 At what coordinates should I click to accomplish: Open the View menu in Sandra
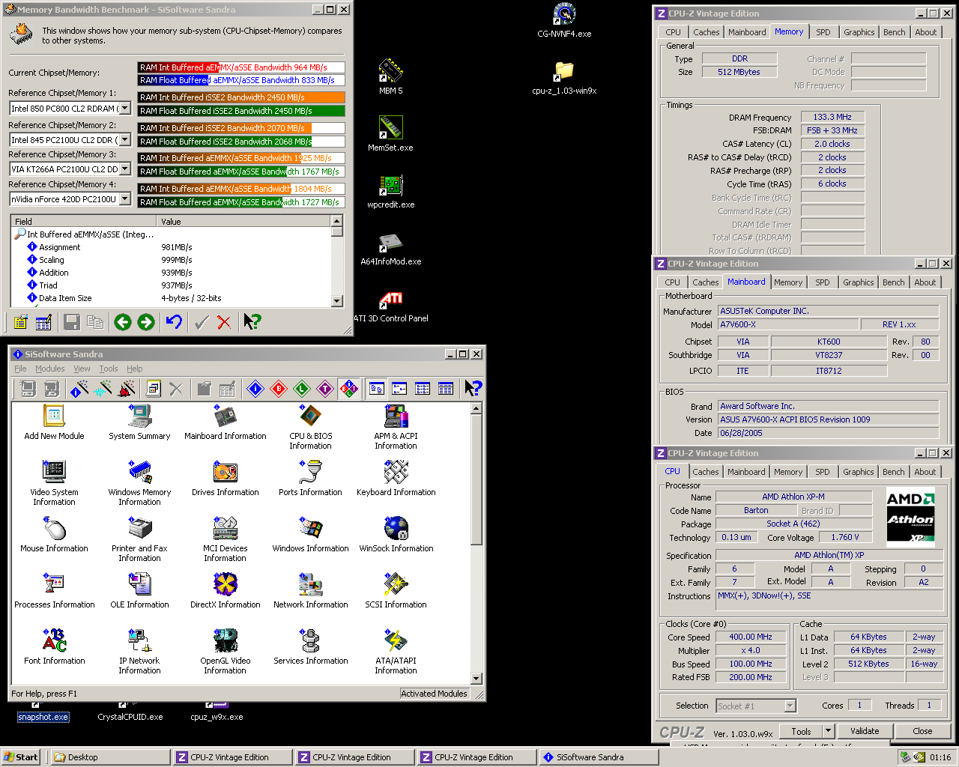82,369
